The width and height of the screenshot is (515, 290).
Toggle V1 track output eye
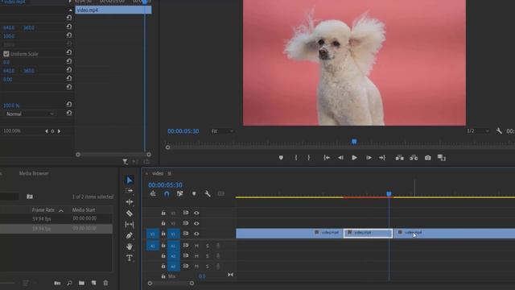pyautogui.click(x=196, y=234)
